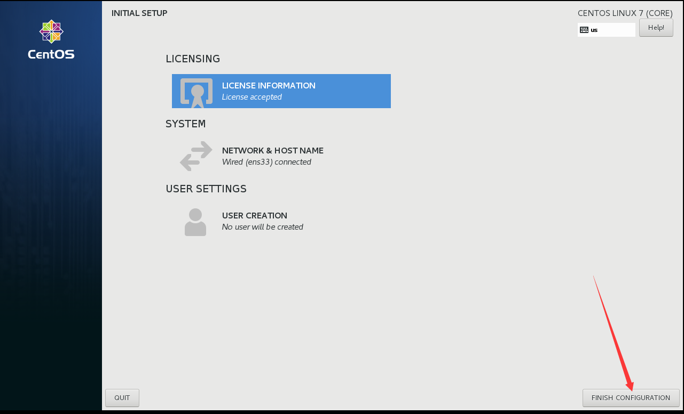Click the CentOS wordmark in sidebar
Viewport: 684px width, 414px height.
click(x=51, y=54)
